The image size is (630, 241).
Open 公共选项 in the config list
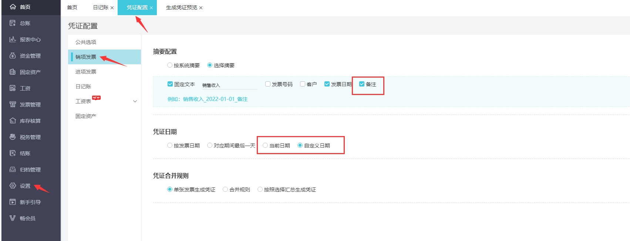(86, 42)
